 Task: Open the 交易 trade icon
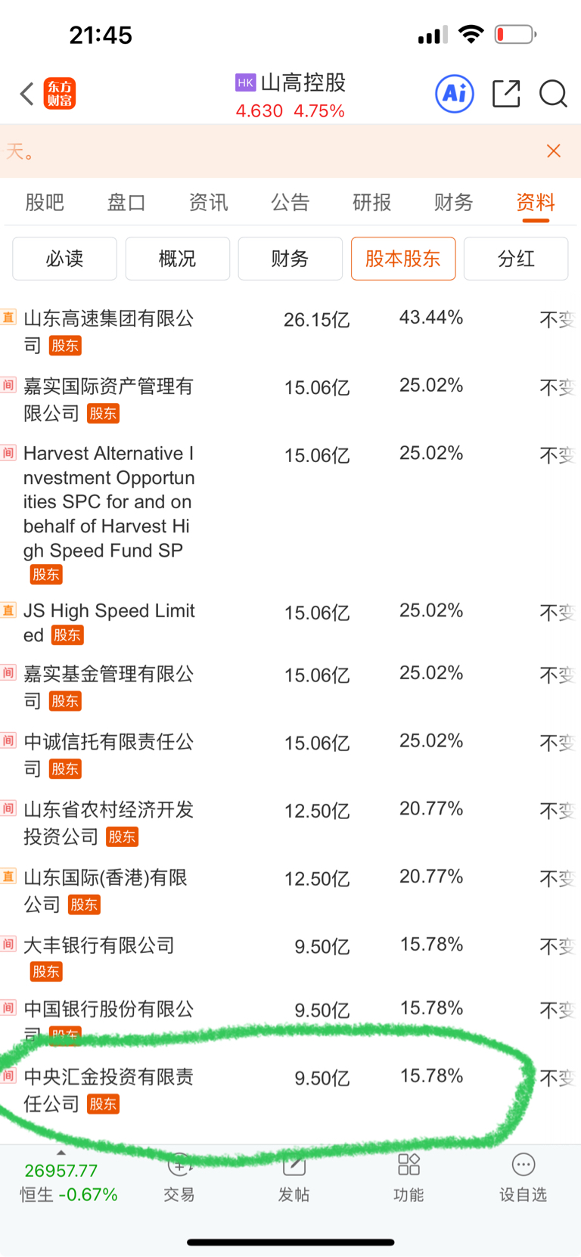[179, 1178]
